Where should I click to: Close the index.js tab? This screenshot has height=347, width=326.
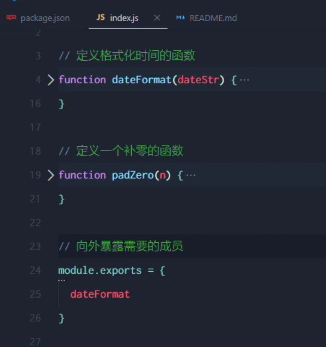click(157, 18)
